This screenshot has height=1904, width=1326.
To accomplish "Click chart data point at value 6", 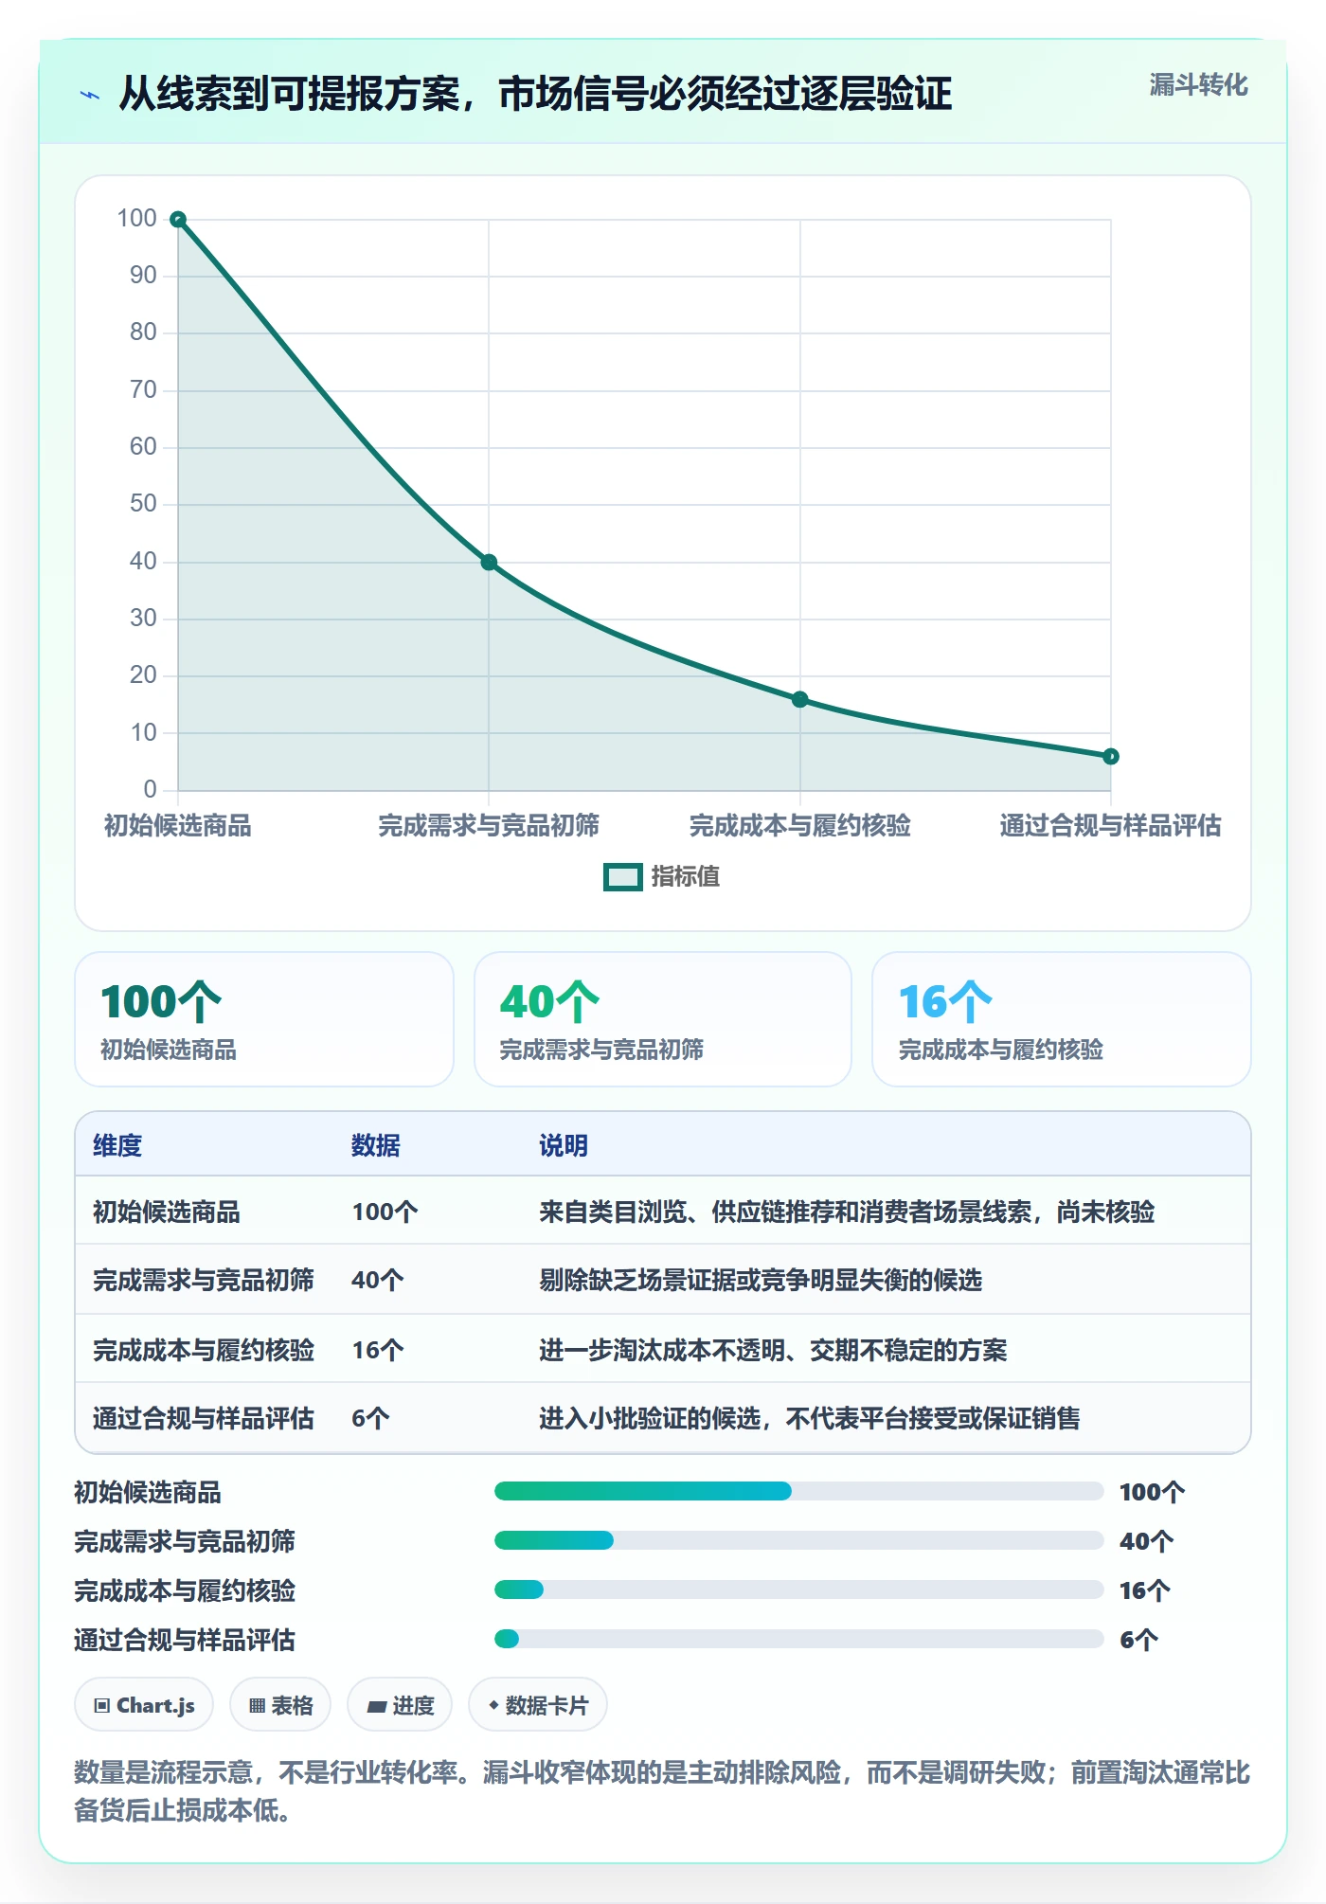I will (1111, 757).
